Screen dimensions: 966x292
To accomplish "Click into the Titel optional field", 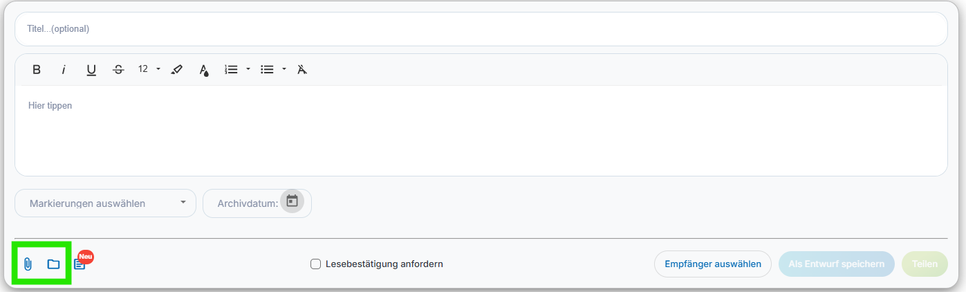I will click(481, 29).
